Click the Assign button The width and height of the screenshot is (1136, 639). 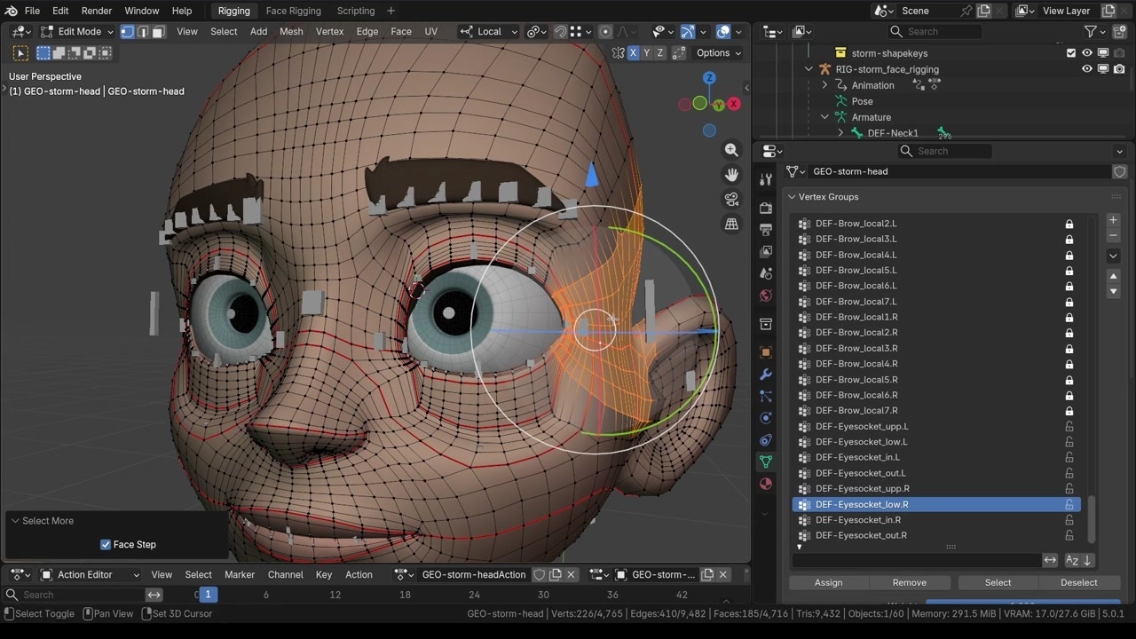[x=828, y=582]
